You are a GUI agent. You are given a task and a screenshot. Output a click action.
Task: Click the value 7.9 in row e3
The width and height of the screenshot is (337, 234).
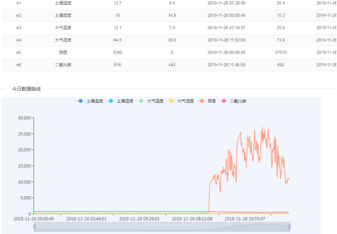(x=172, y=27)
